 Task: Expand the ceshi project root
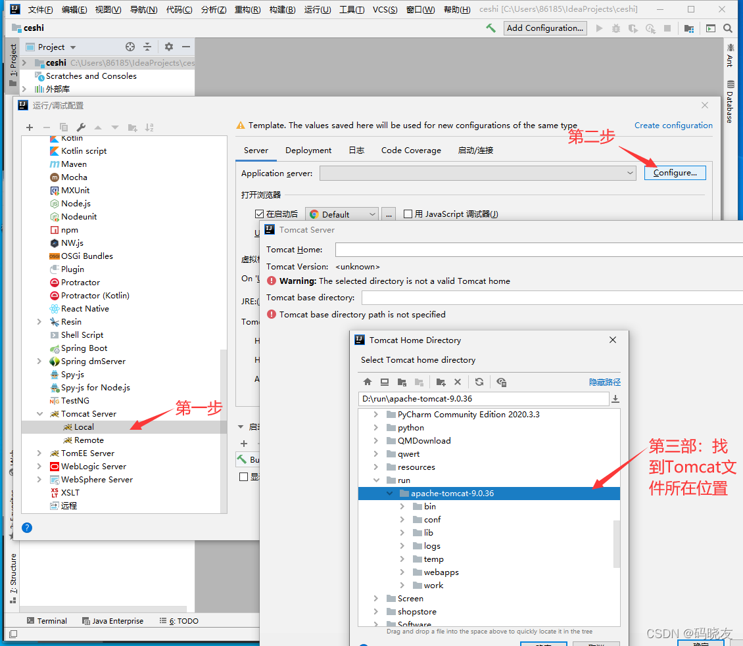tap(24, 62)
